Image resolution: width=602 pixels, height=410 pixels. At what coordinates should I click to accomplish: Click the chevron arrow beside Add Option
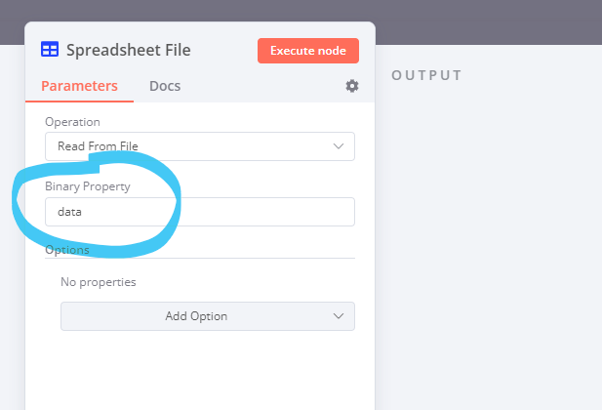[x=339, y=316]
